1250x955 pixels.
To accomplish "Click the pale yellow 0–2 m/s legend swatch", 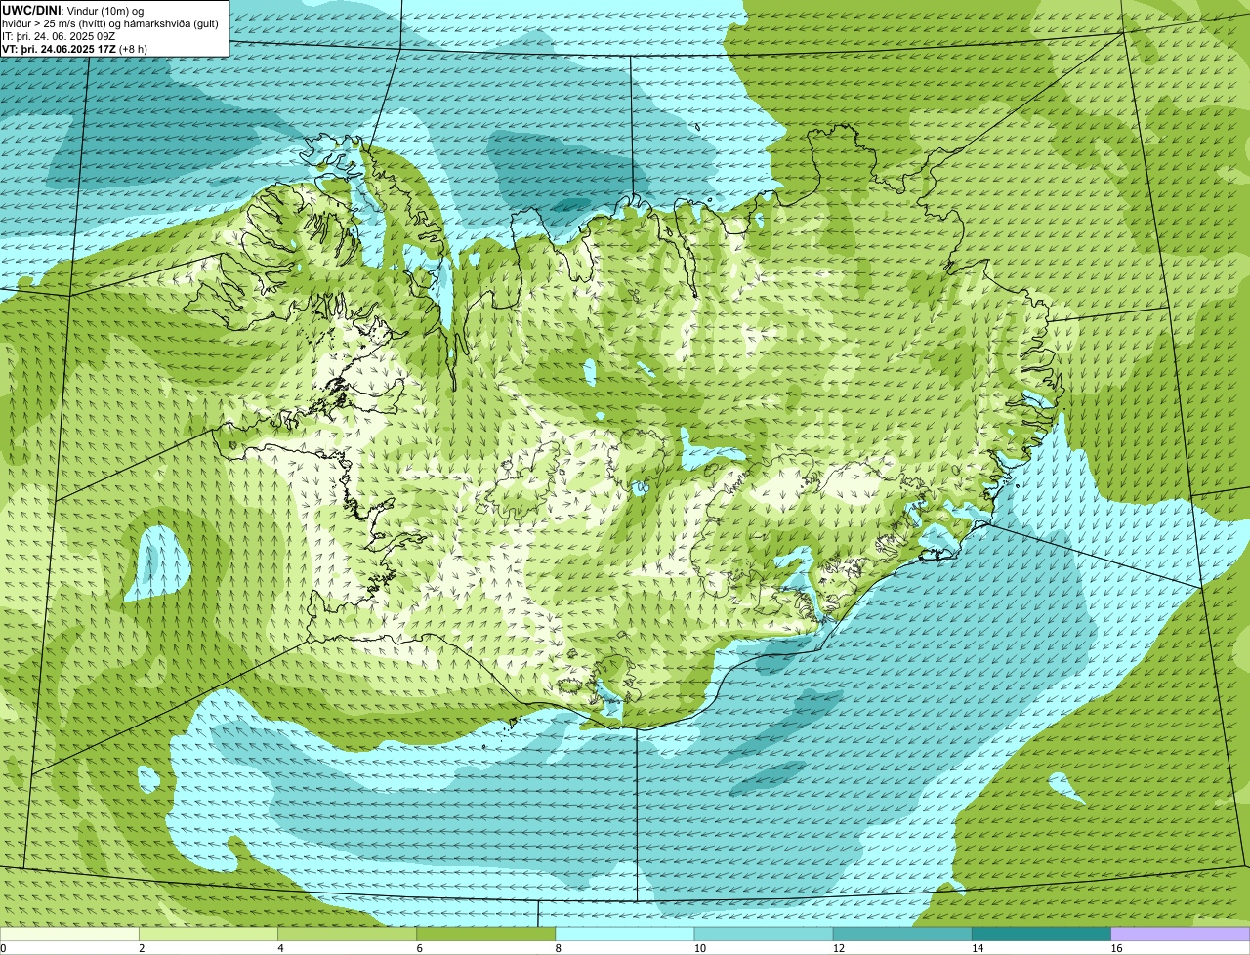I will pos(69,934).
